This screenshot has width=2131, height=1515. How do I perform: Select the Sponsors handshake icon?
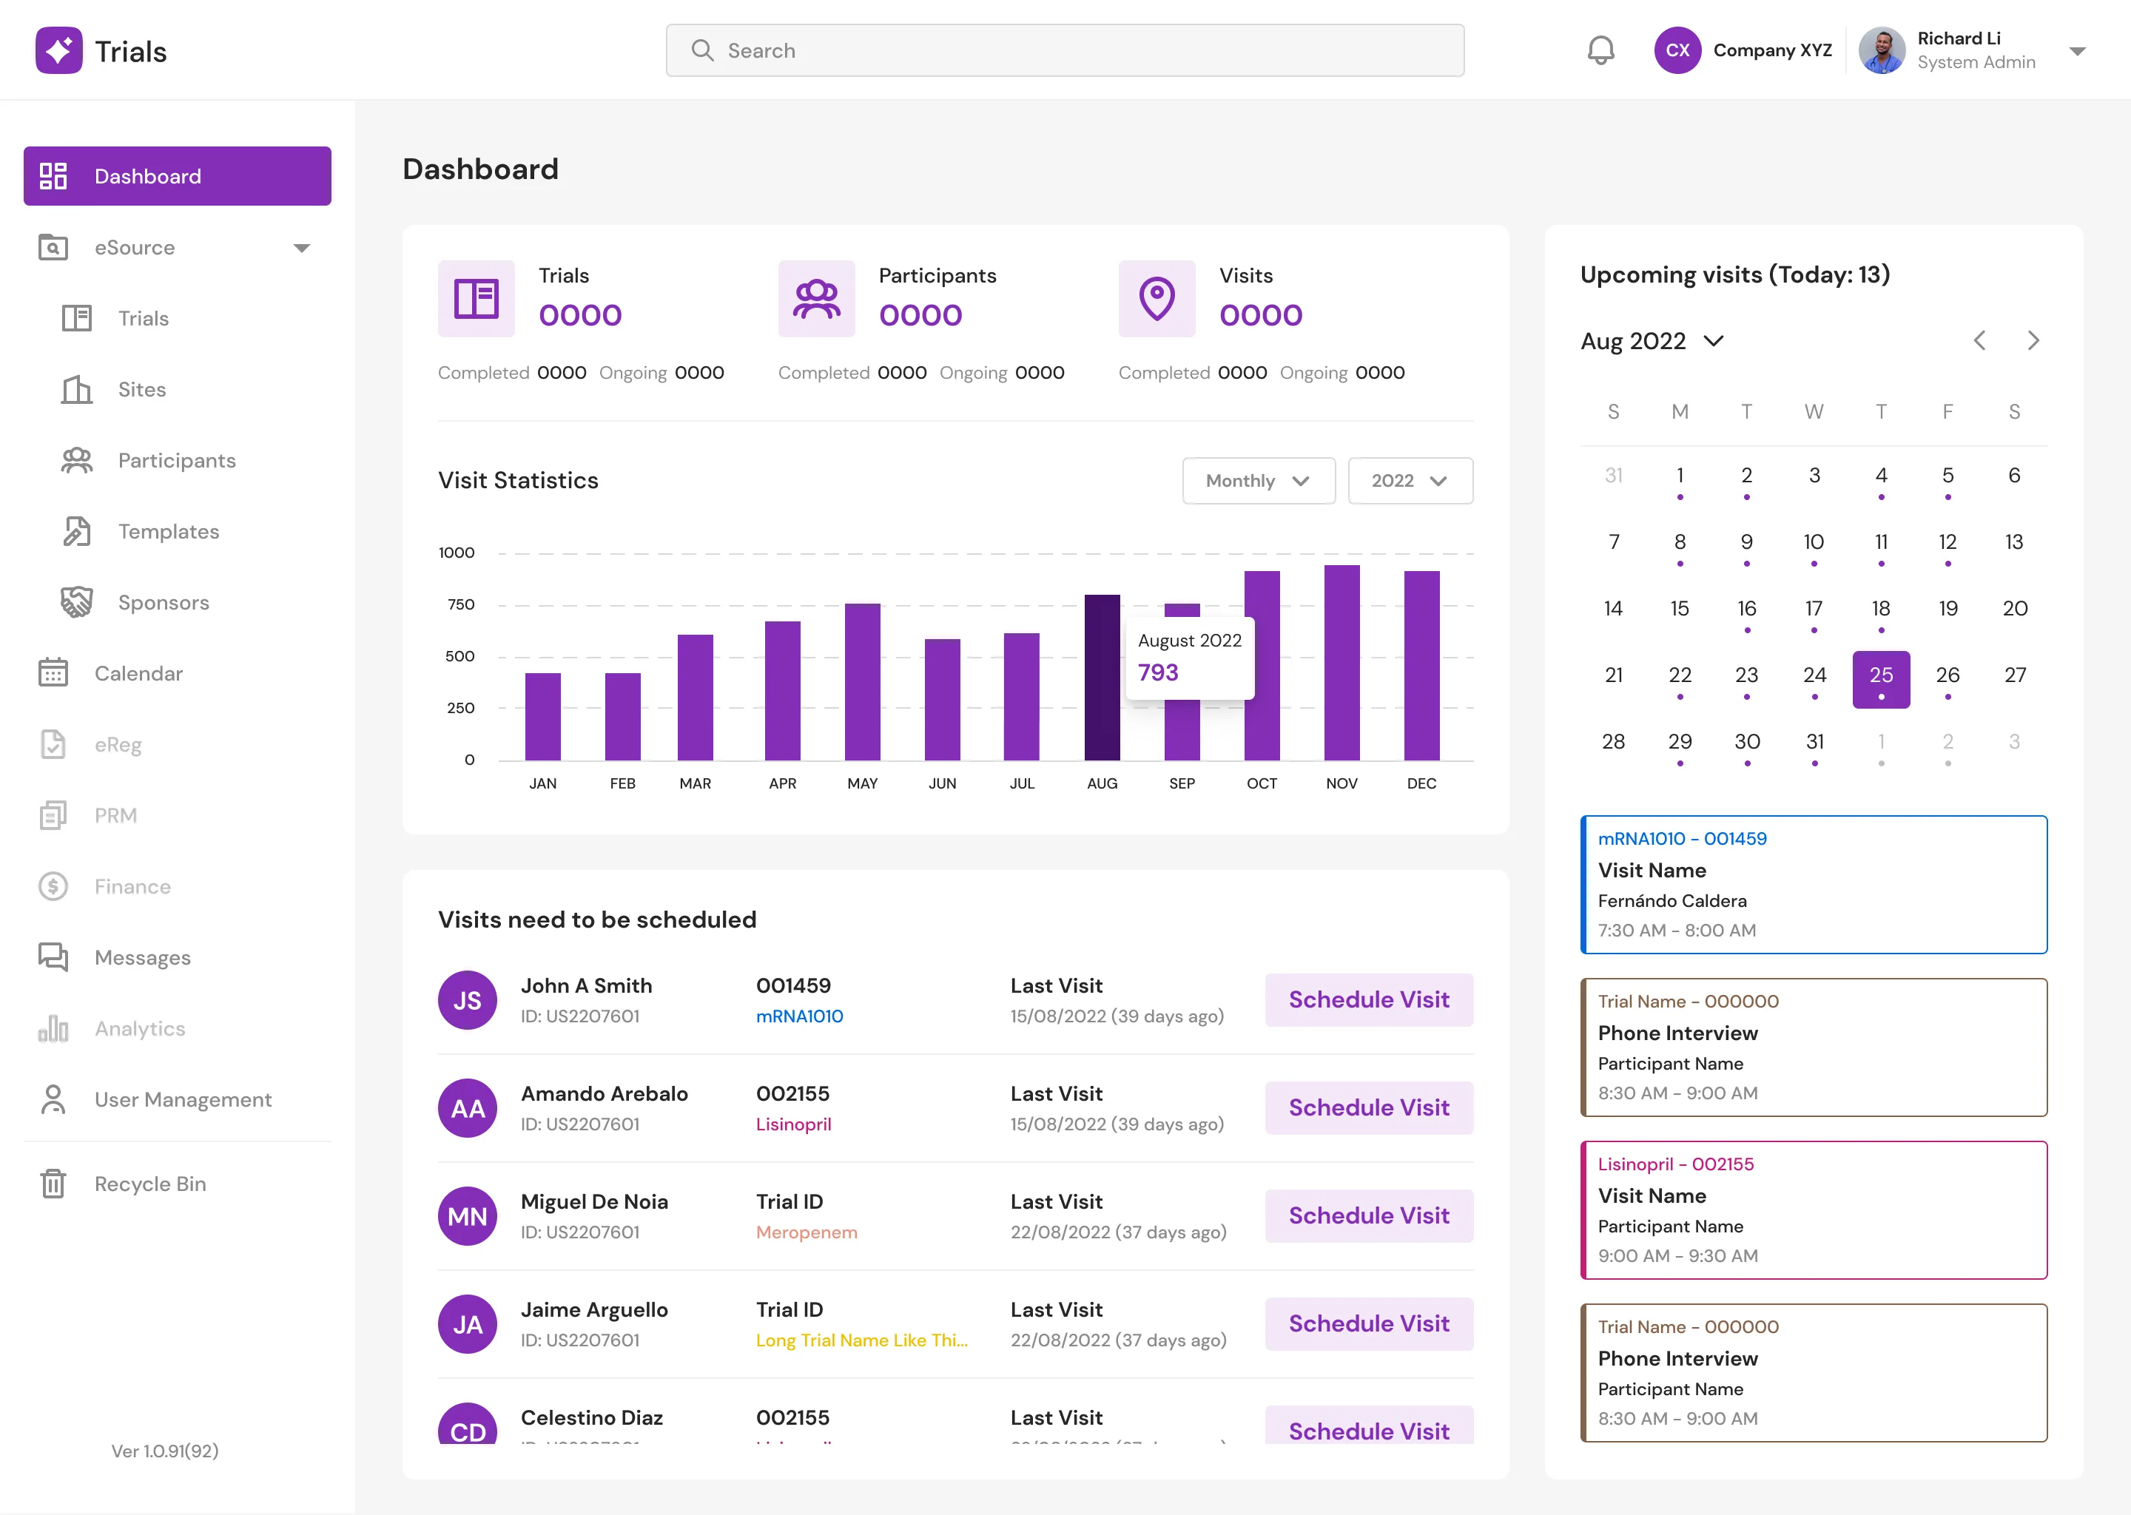pyautogui.click(x=76, y=601)
